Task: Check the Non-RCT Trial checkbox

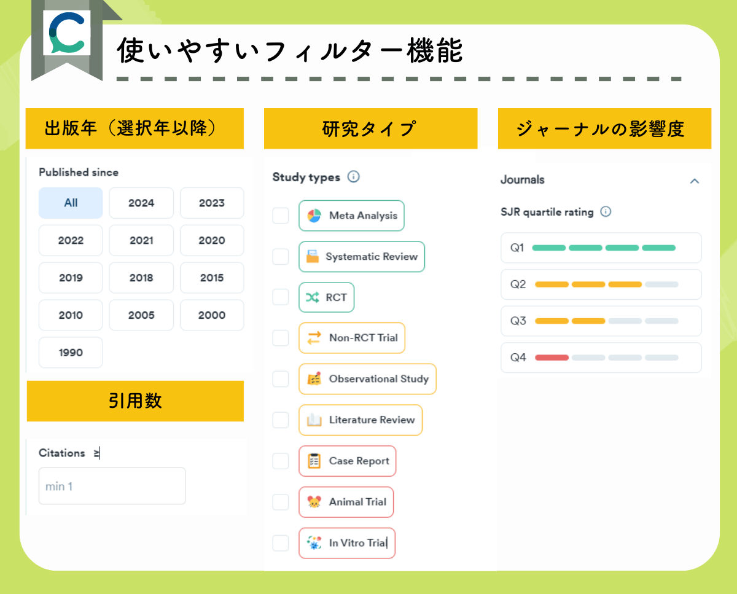Action: tap(281, 338)
